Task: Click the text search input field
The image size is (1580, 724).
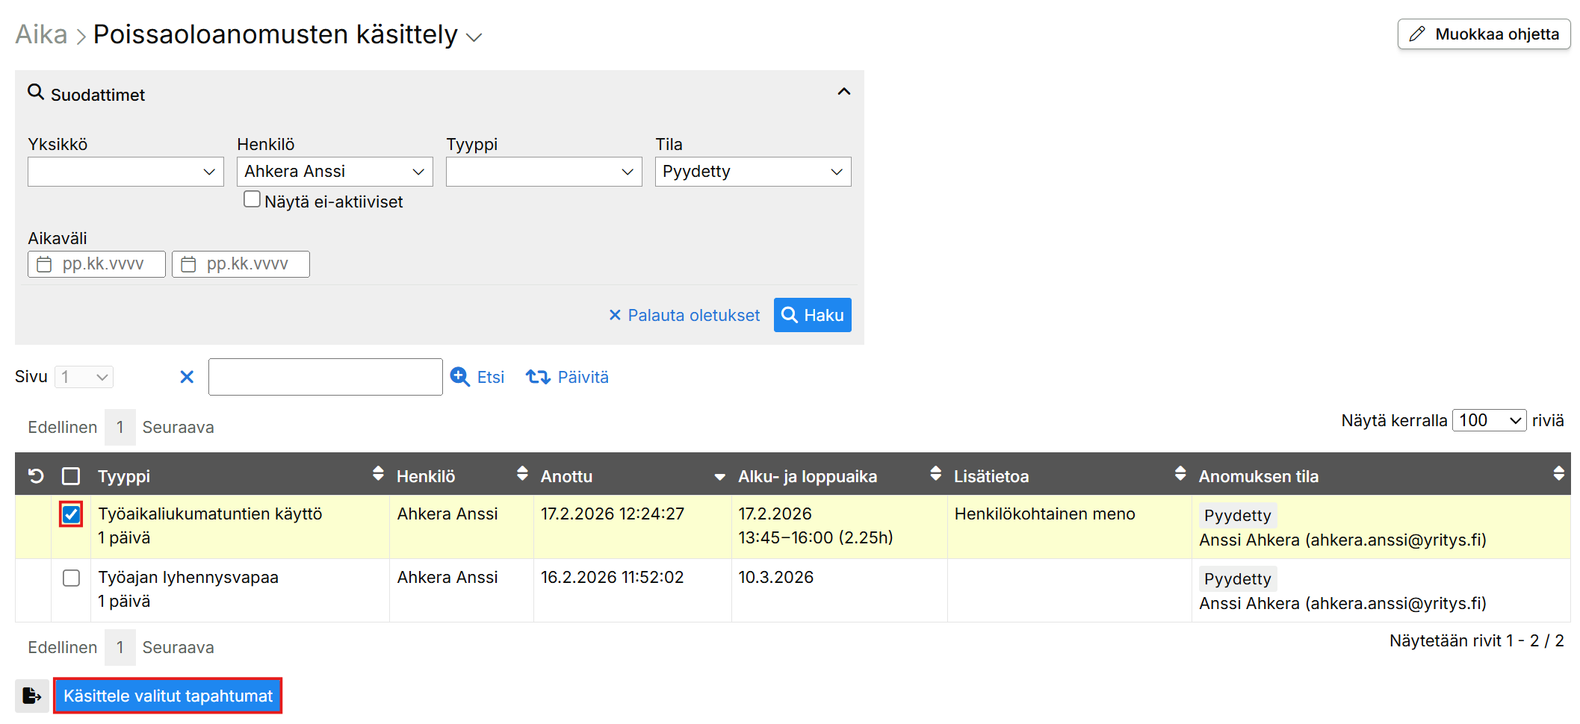Action: 325,377
